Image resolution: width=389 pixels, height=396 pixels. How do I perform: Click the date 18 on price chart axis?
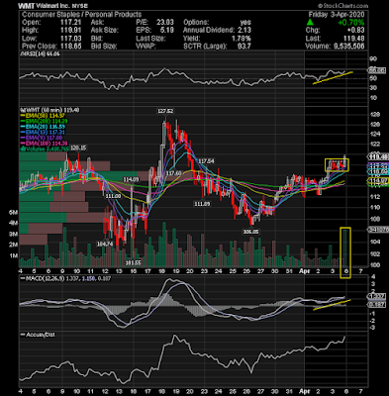[161, 271]
